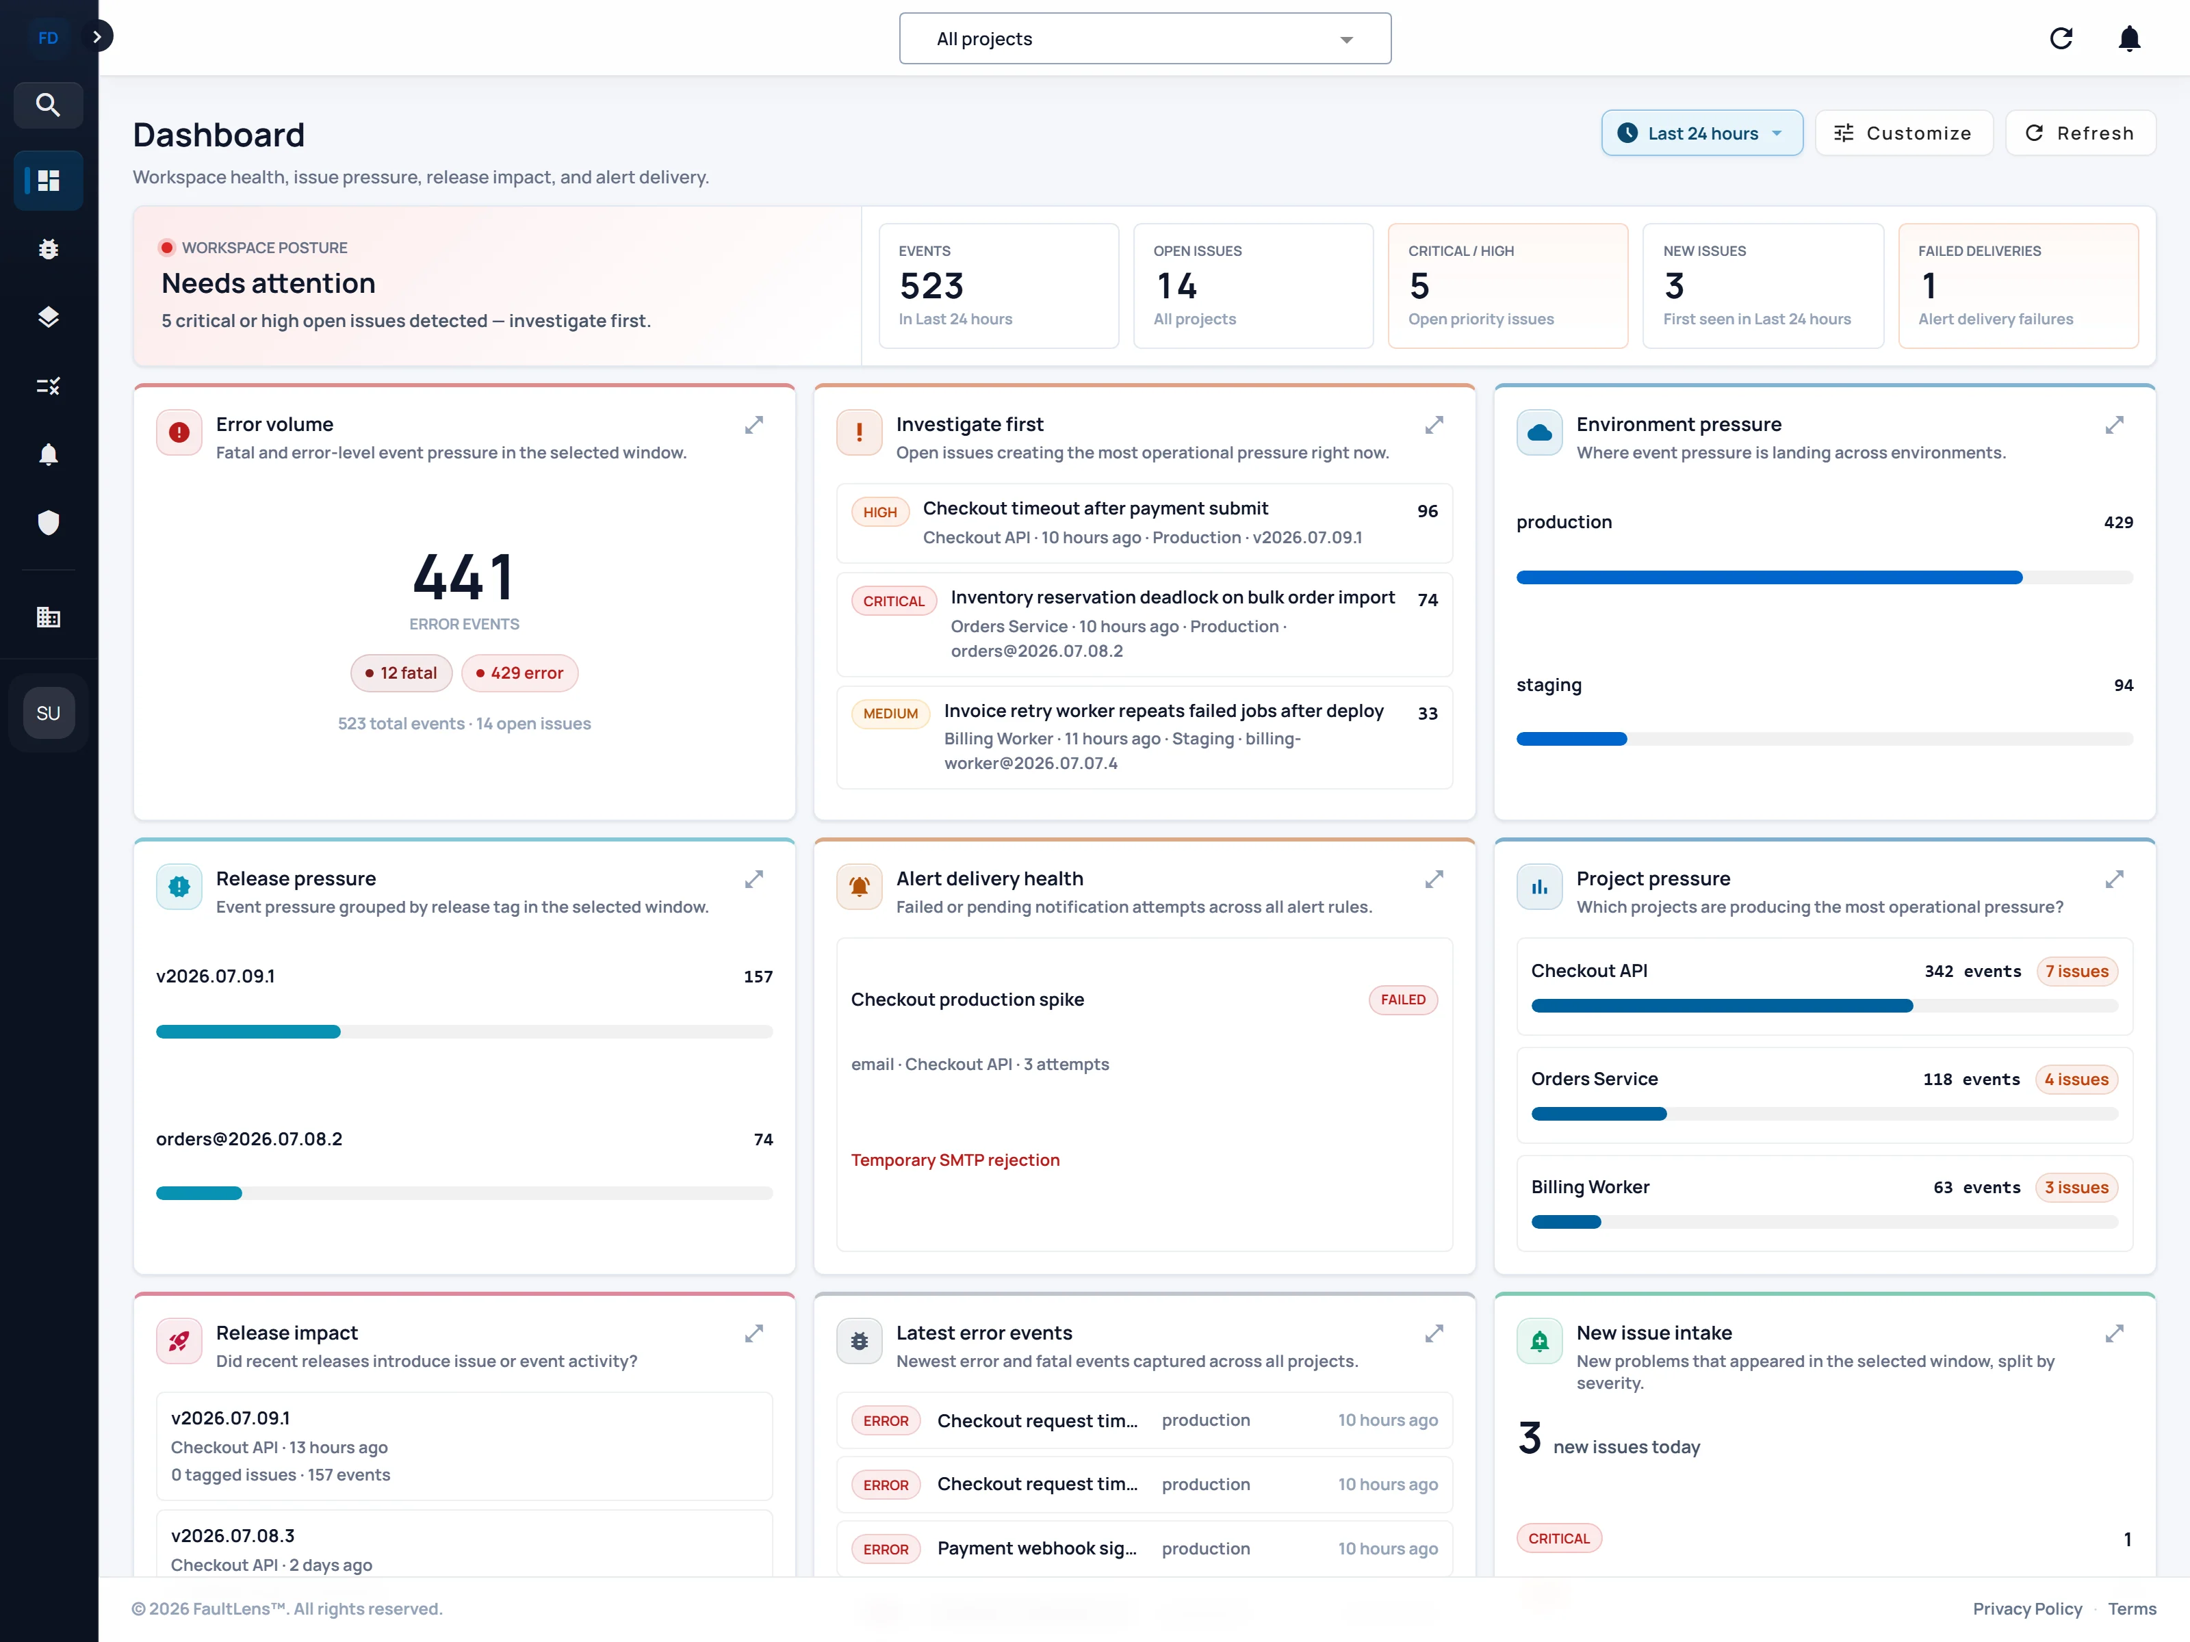Expand the Environment pressure widget
2190x1642 pixels.
click(2115, 426)
